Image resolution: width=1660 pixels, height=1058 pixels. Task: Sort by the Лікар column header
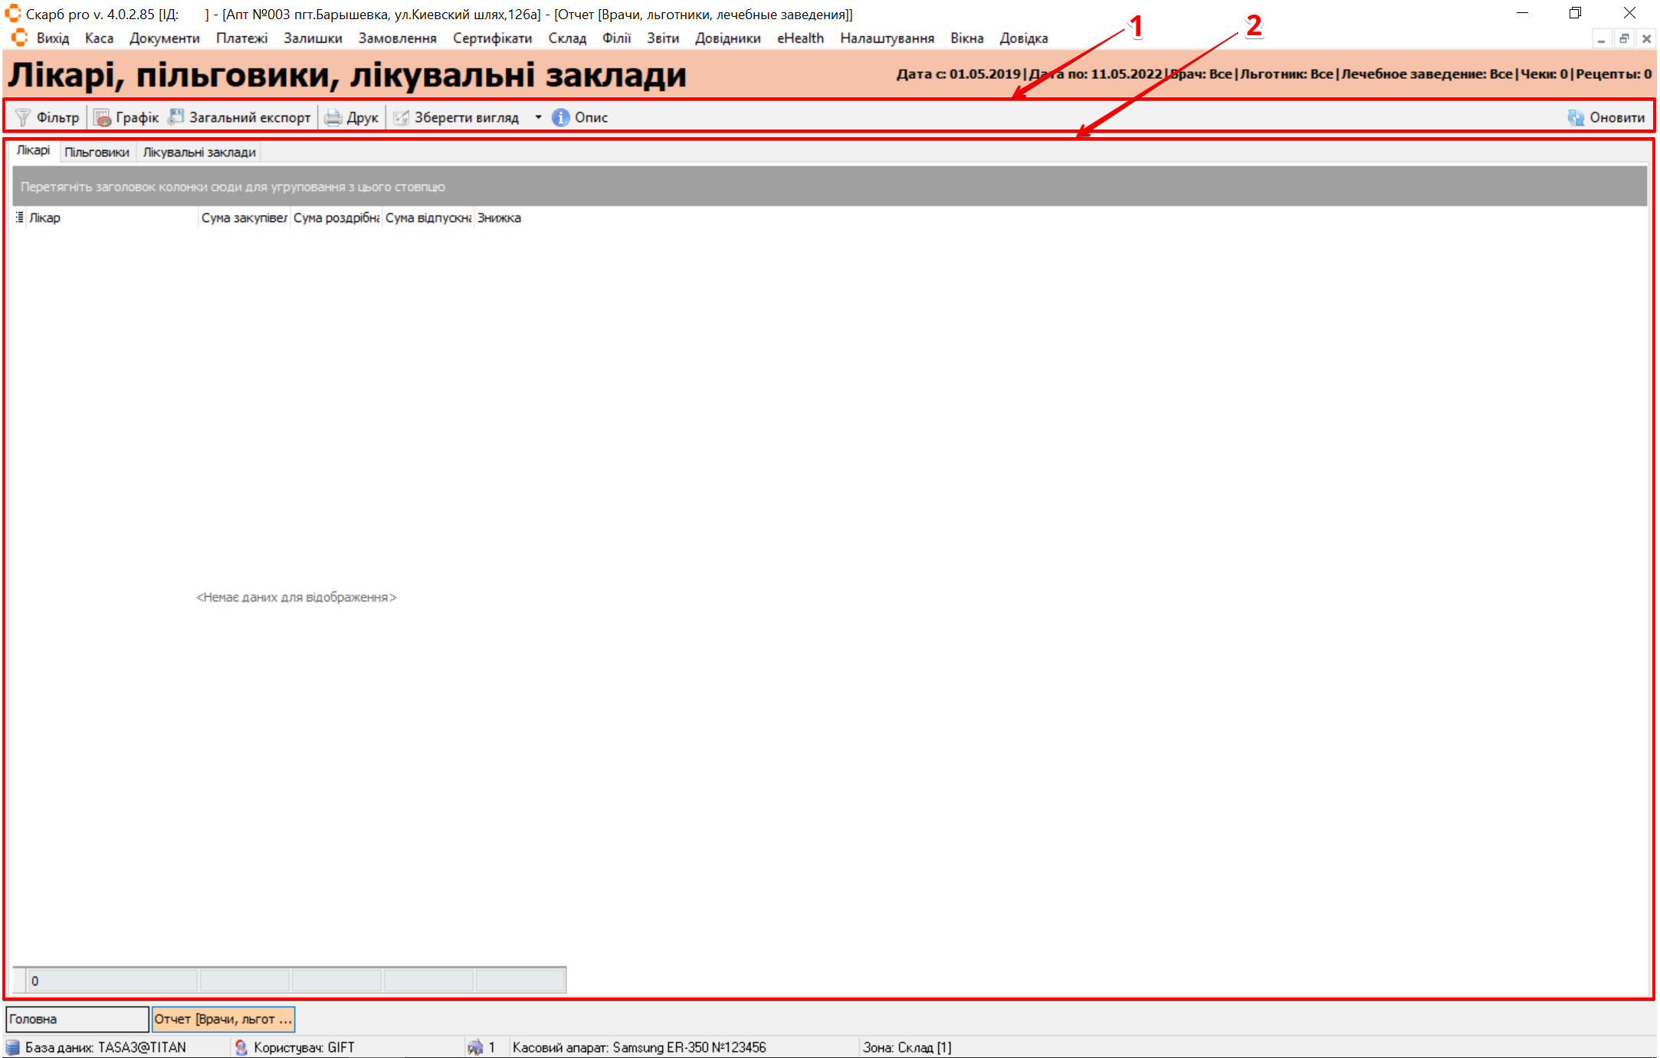pyautogui.click(x=107, y=218)
